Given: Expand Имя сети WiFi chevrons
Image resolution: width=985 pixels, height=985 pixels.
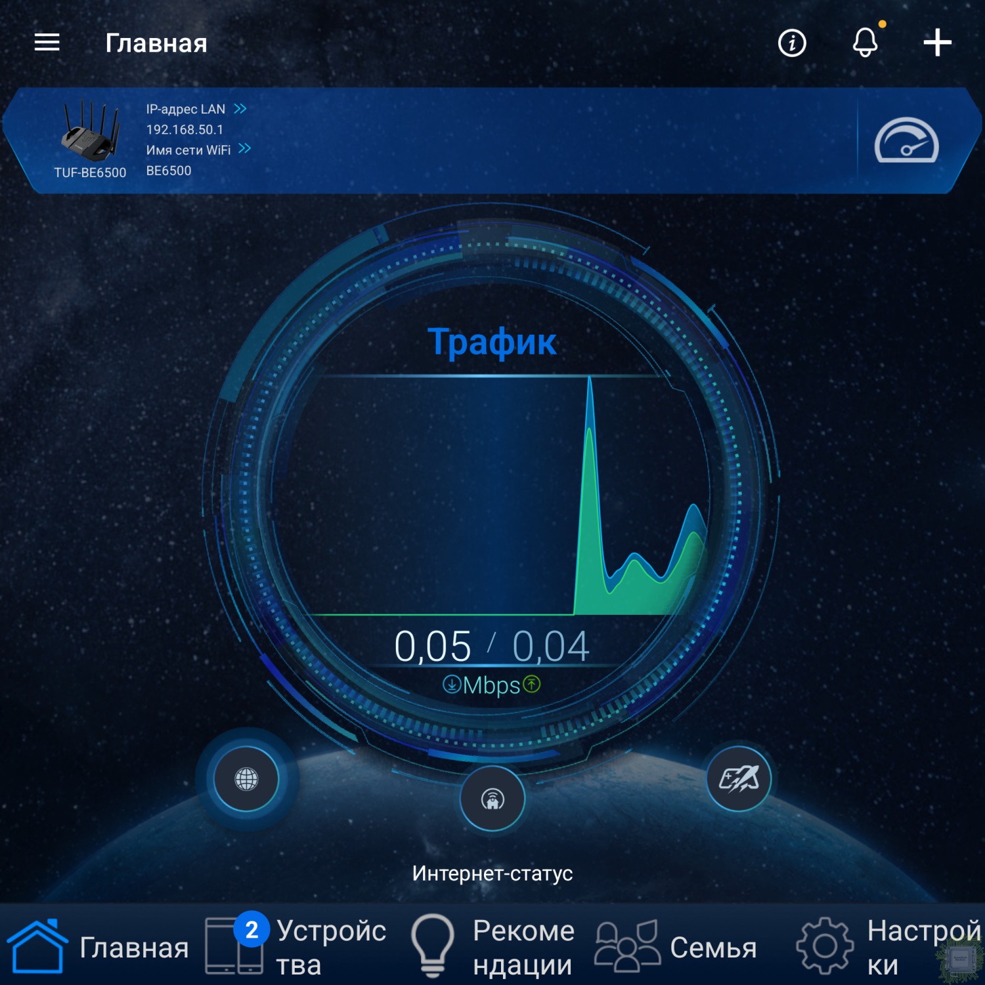Looking at the screenshot, I should tap(245, 148).
